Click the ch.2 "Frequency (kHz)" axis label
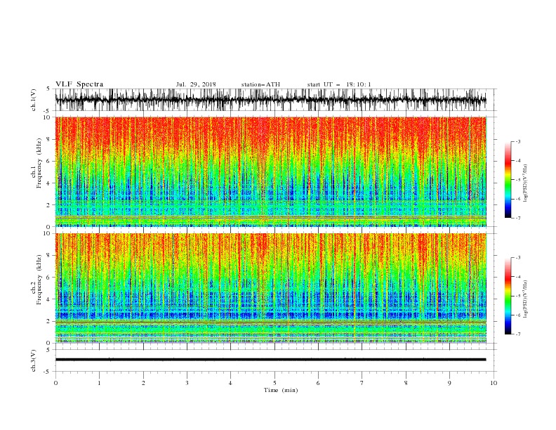Screen dimensions: 556x430 coord(39,280)
